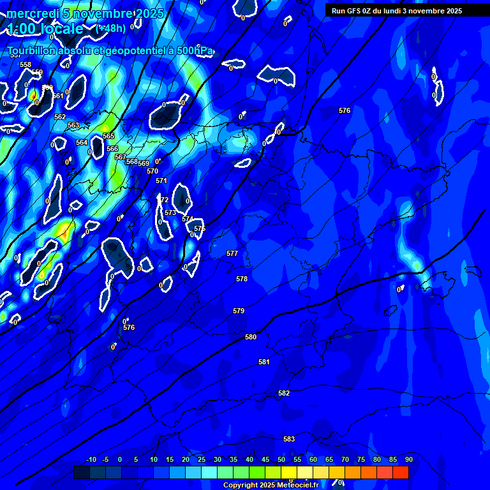Click the red 90 swatch in legend

tap(401, 473)
